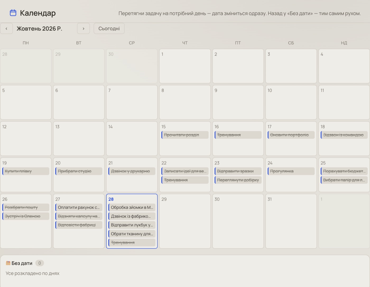The width and height of the screenshot is (370, 287).
Task: Select the Дзвінок із фабрикою task
Action: (132, 216)
